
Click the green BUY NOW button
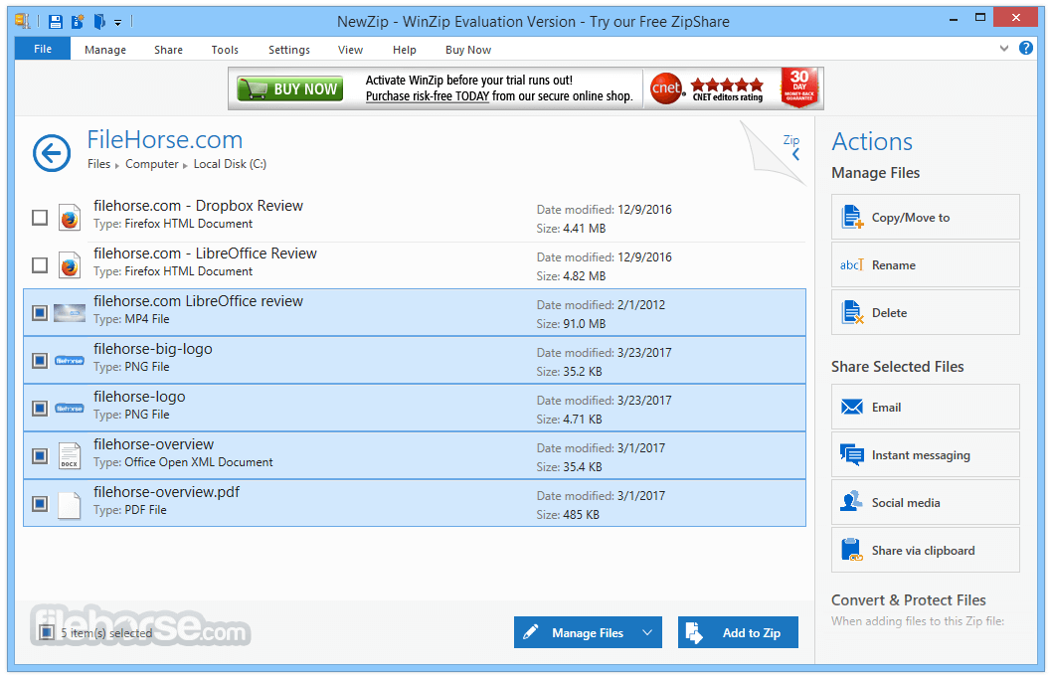tap(290, 88)
